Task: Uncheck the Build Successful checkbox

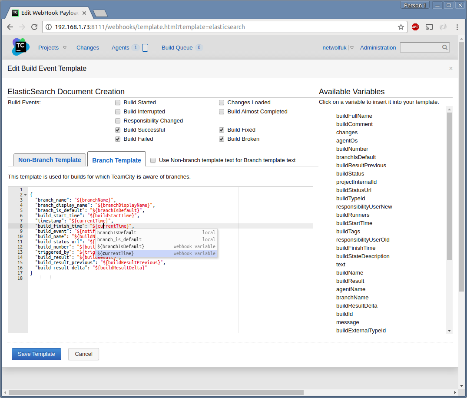Action: pyautogui.click(x=118, y=130)
